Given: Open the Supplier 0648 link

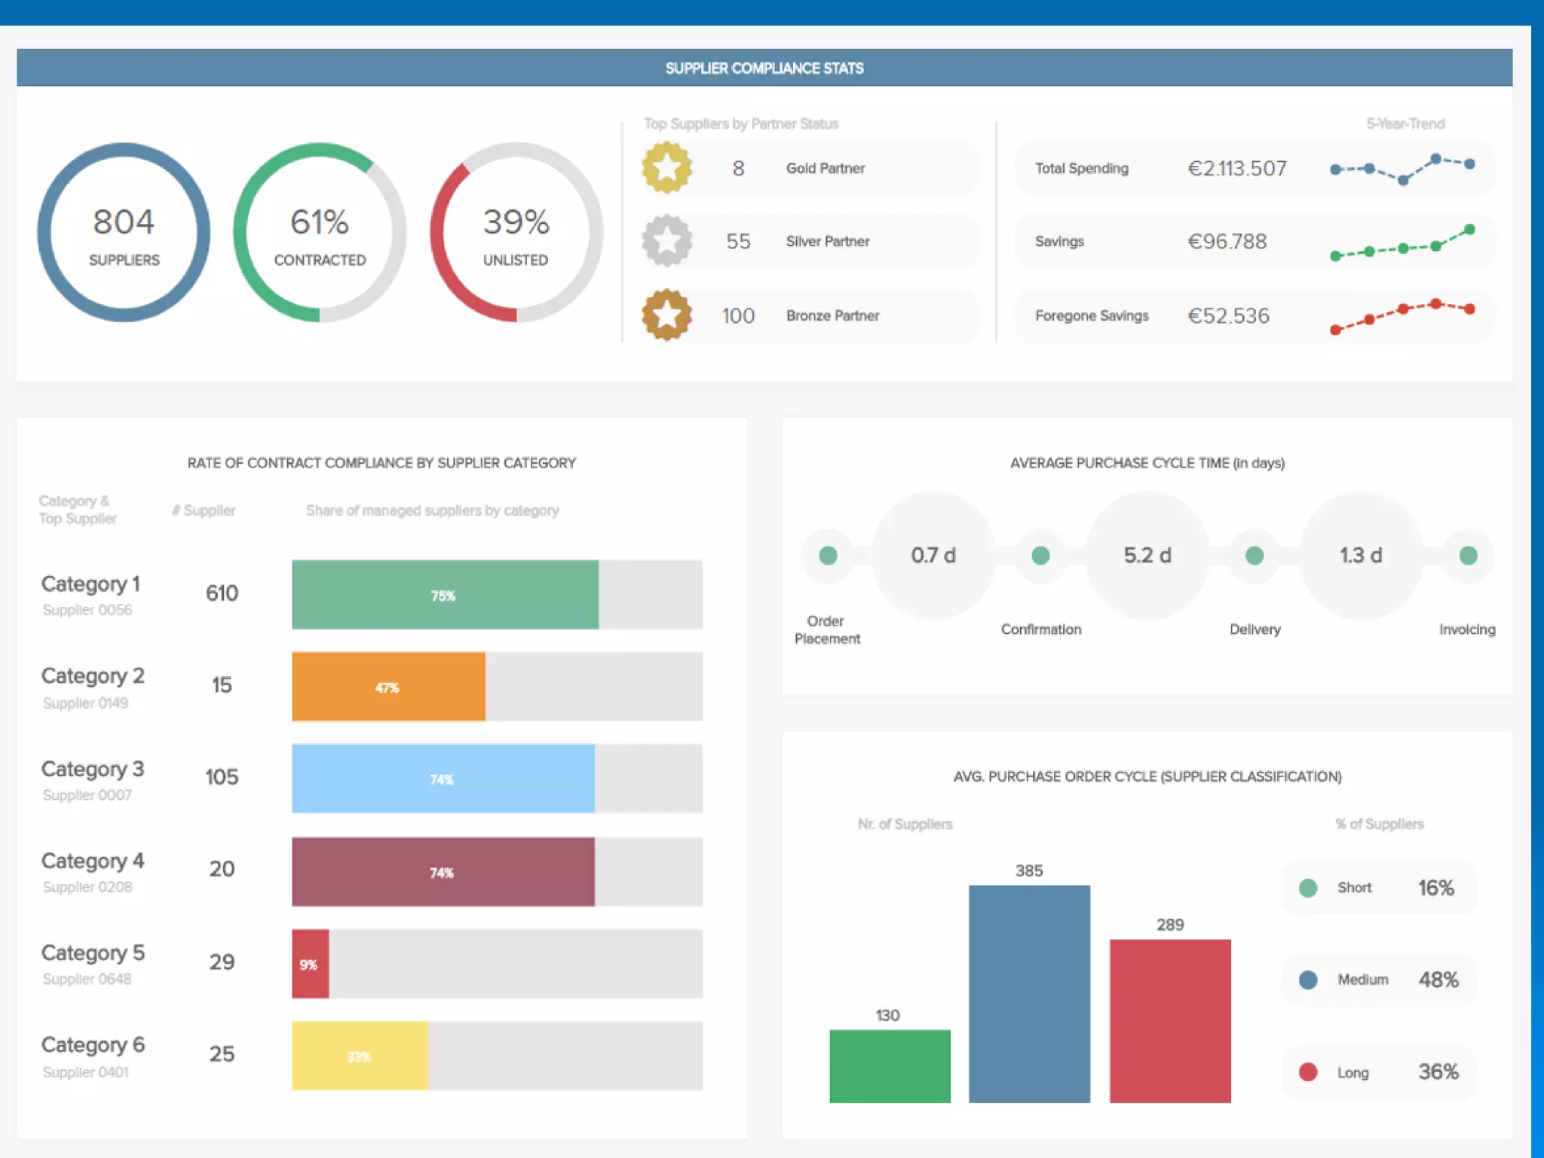Looking at the screenshot, I should (87, 979).
